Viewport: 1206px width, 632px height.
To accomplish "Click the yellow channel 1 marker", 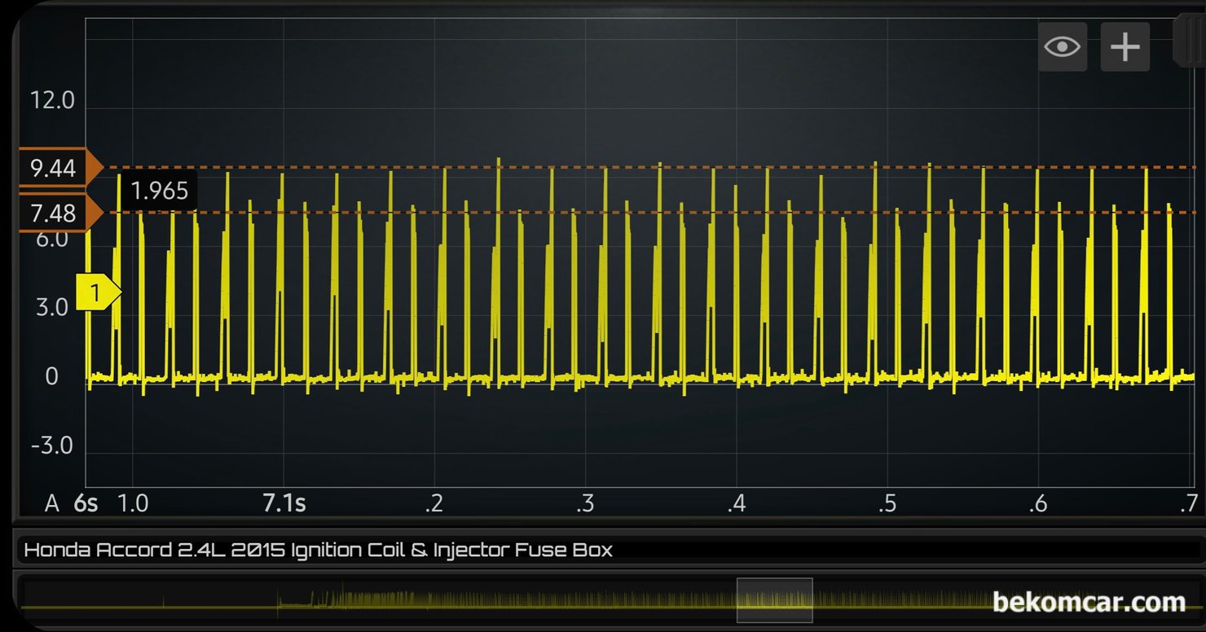I will (x=97, y=292).
